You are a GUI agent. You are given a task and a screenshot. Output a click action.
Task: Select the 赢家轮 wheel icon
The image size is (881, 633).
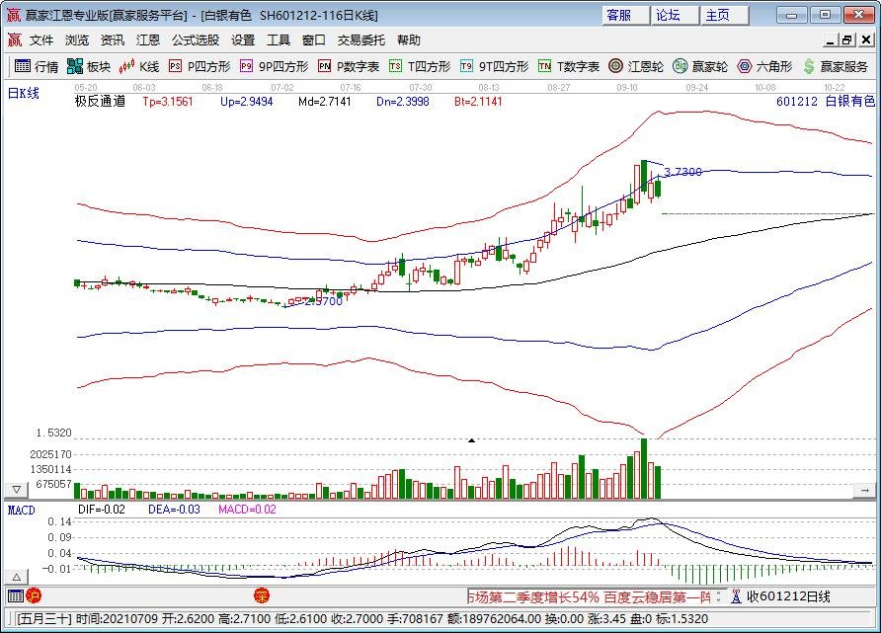tap(697, 67)
